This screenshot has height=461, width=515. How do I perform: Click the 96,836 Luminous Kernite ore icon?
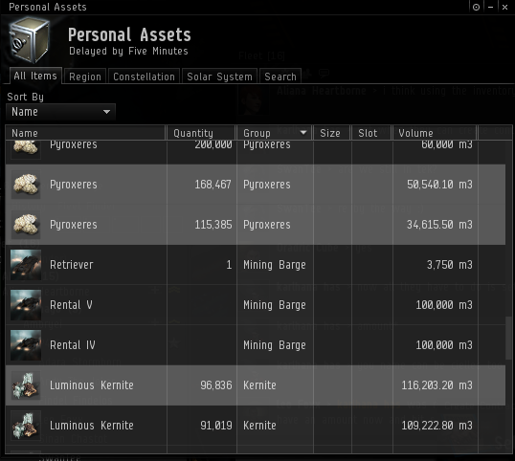26,385
